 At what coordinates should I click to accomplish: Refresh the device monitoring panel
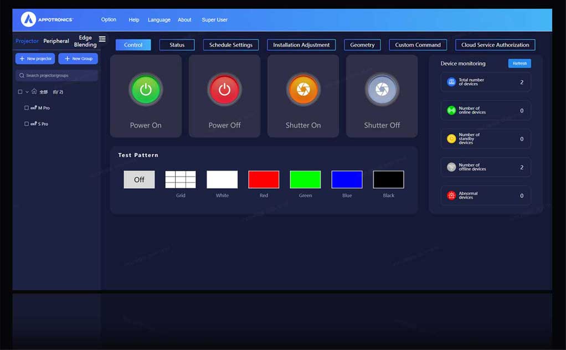tap(519, 64)
